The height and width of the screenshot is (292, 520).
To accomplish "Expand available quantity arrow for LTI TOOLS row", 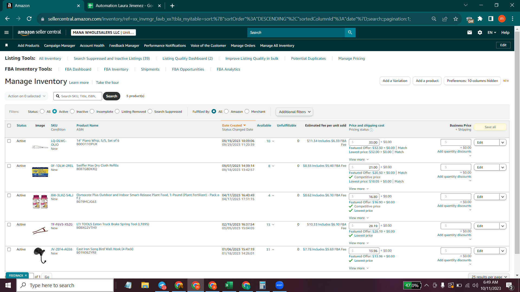I will point(273,225).
